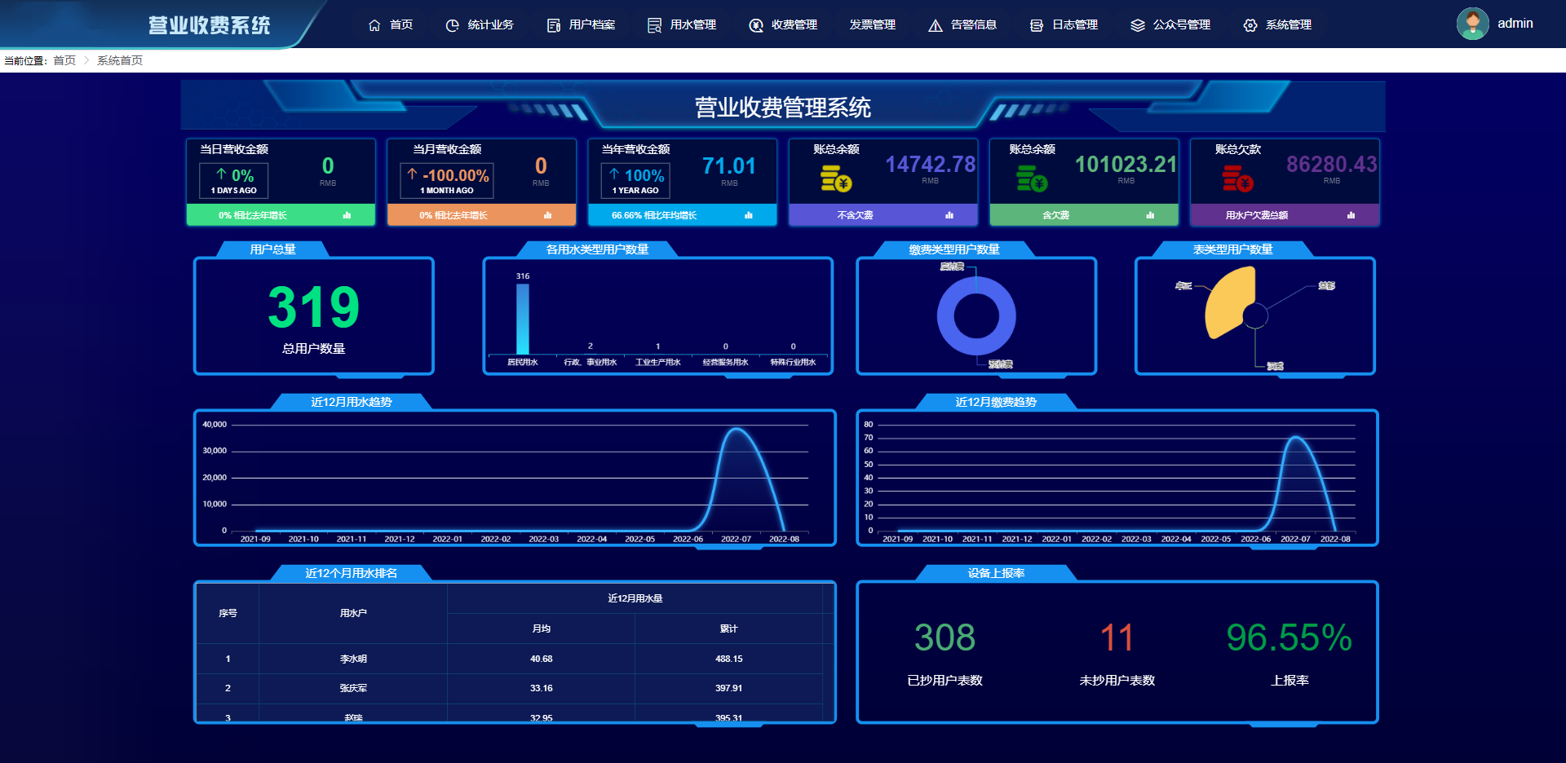Click the yellow coin stack icon
The height and width of the screenshot is (763, 1566).
(x=835, y=179)
